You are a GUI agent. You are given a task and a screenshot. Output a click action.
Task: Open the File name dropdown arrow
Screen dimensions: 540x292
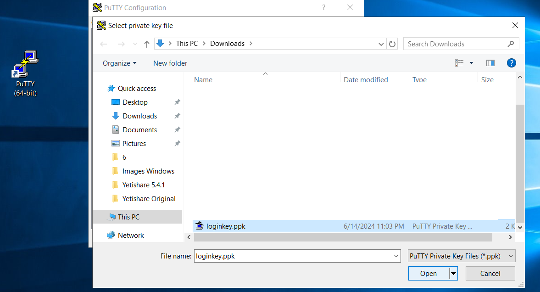pyautogui.click(x=396, y=256)
